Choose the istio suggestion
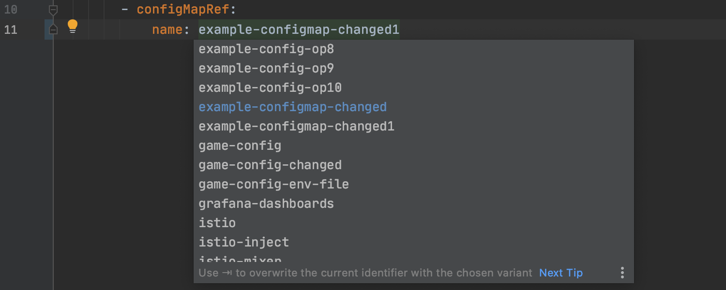Image resolution: width=726 pixels, height=290 pixels. [414, 223]
